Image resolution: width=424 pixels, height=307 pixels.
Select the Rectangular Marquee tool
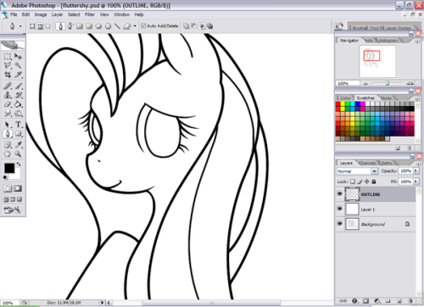(8, 57)
